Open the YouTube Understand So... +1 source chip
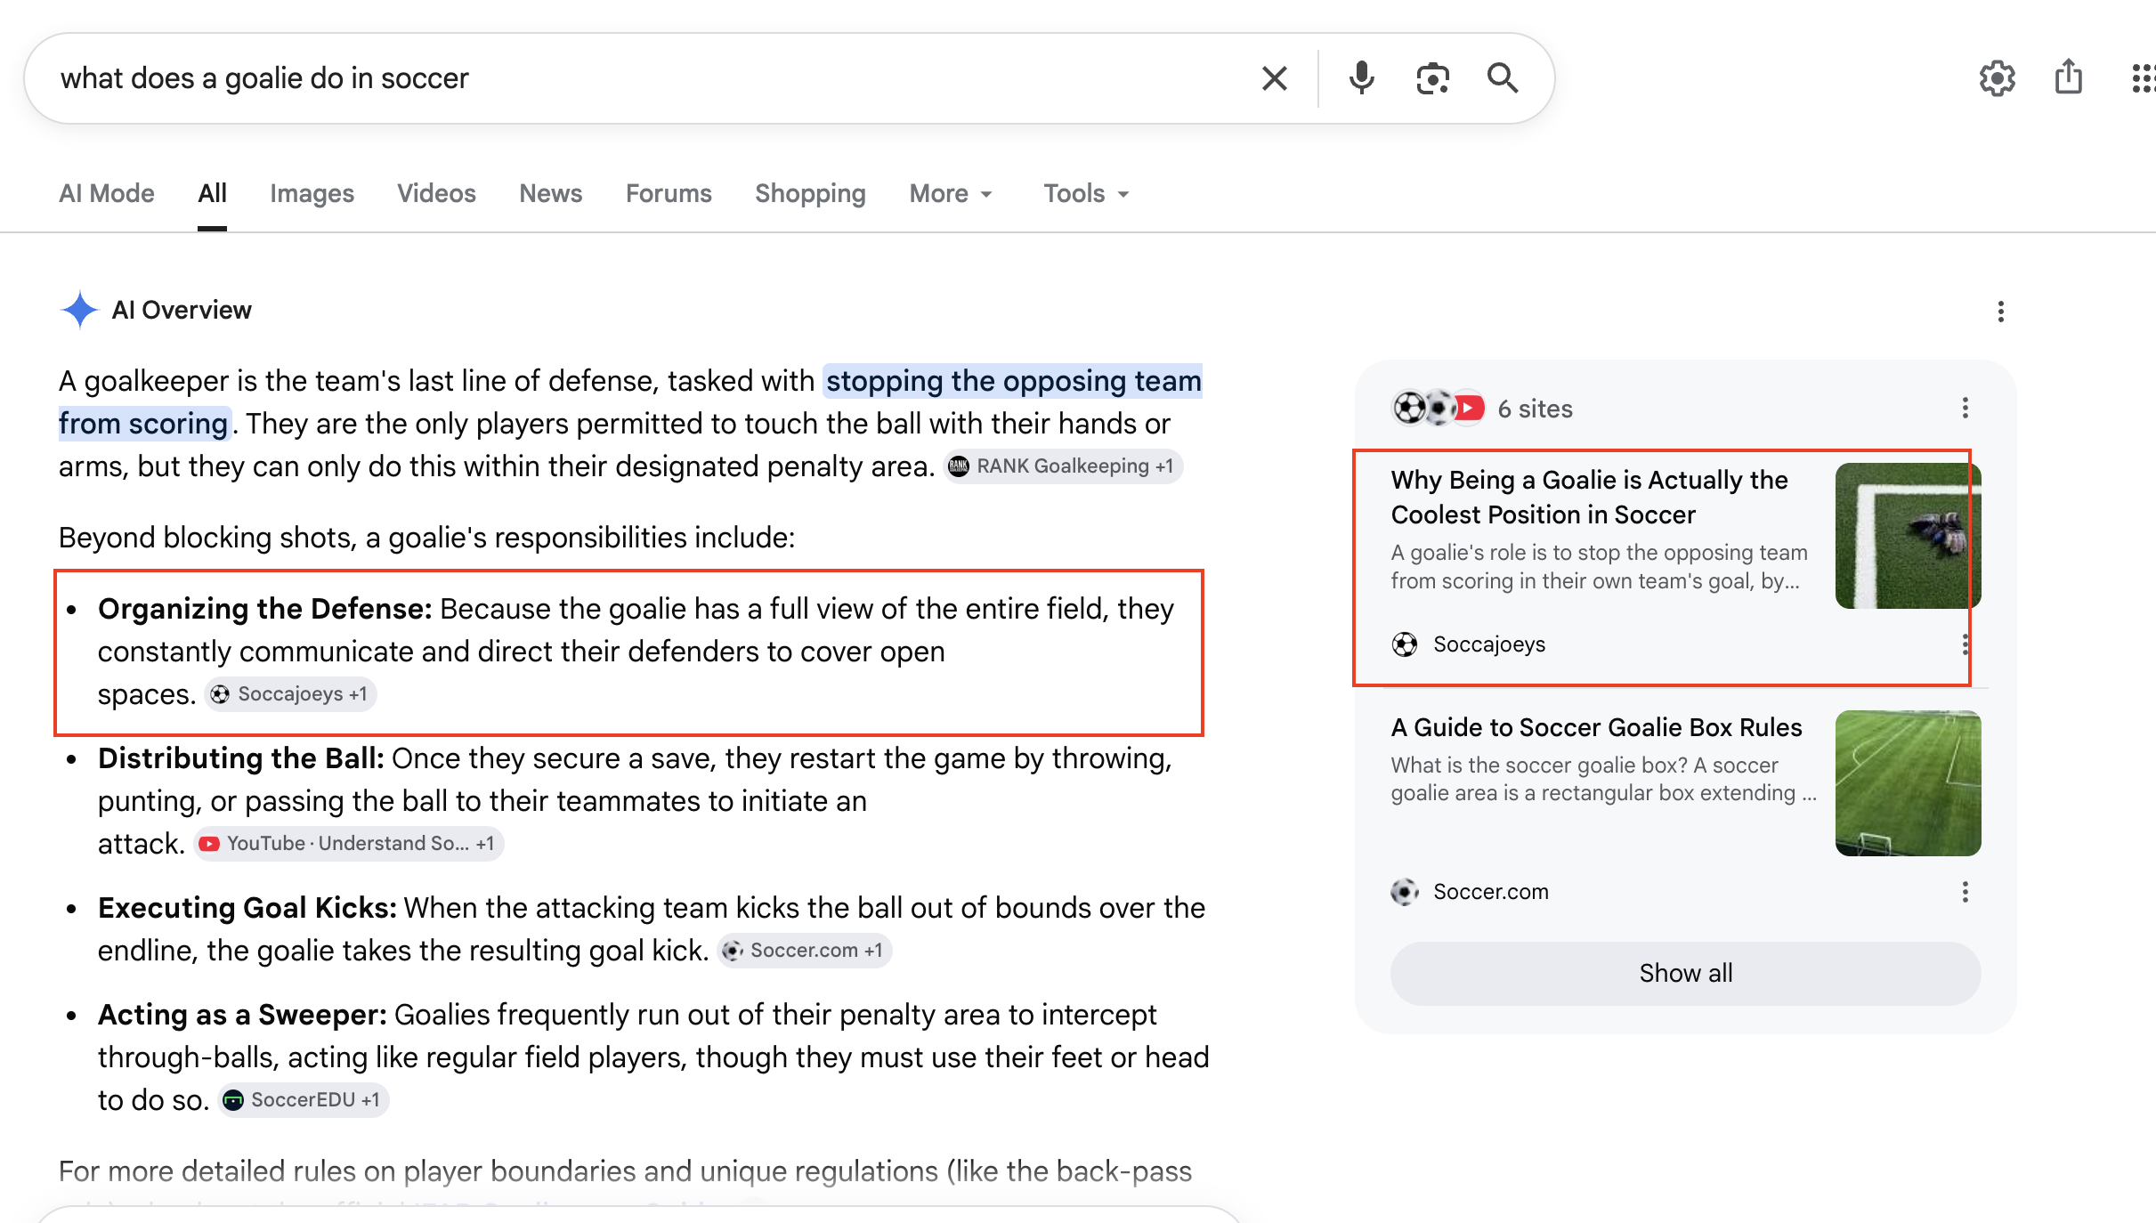Viewport: 2156px width, 1223px height. point(349,844)
